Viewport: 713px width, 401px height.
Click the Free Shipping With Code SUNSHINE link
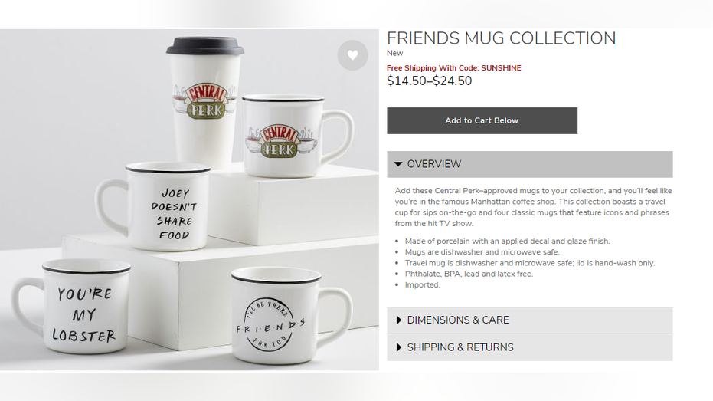(454, 67)
